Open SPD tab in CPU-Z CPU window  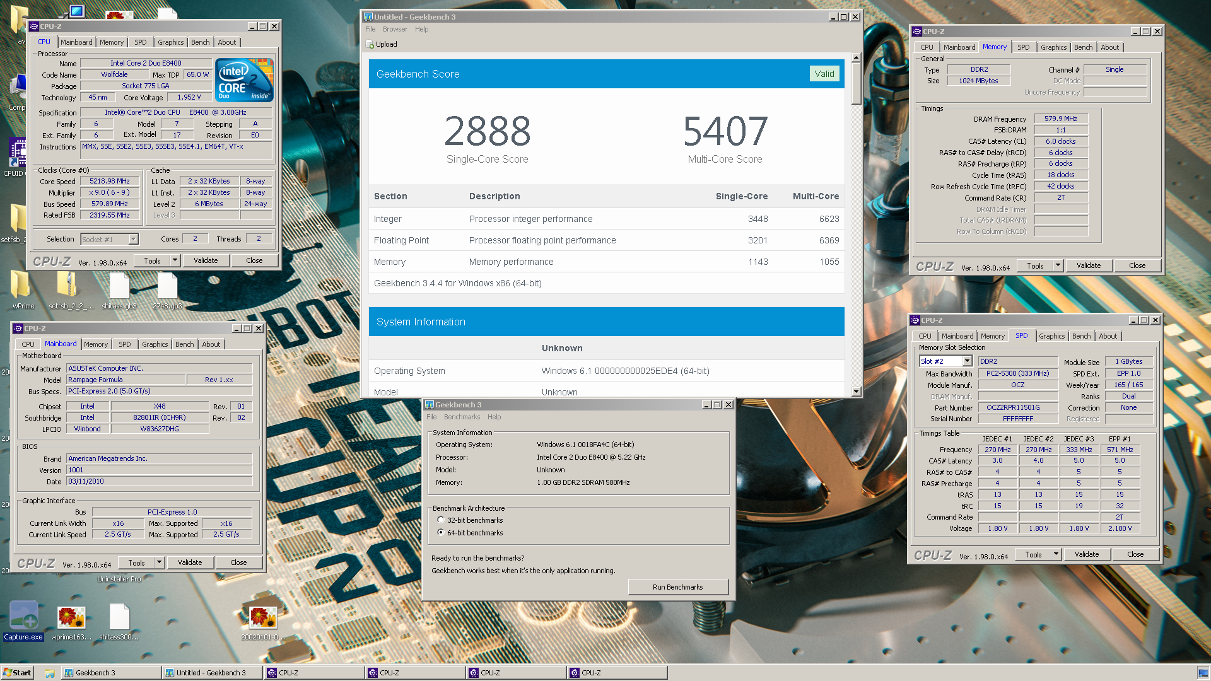pos(141,42)
